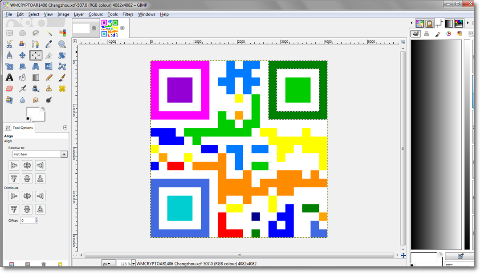Select the Blur/Sharpen droplet tool
Image resolution: width=481 pixels, height=274 pixels.
point(22,100)
